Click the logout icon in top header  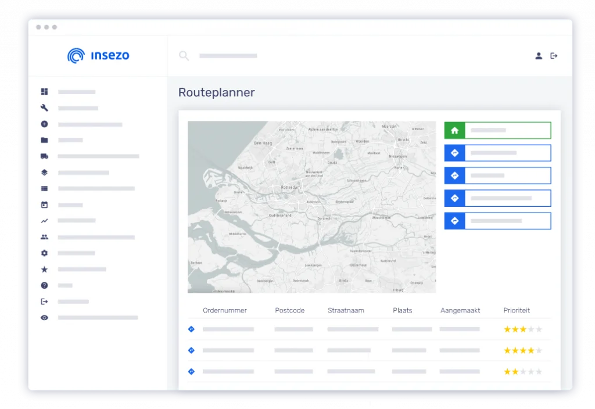click(554, 56)
